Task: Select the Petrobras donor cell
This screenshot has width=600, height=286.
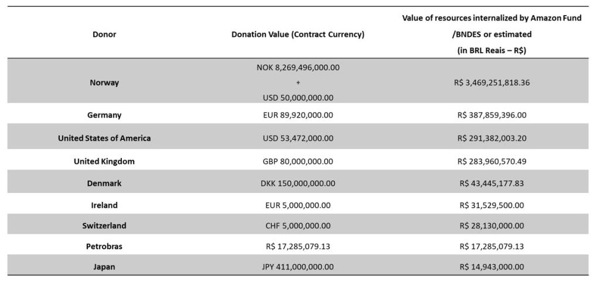Action: [104, 247]
